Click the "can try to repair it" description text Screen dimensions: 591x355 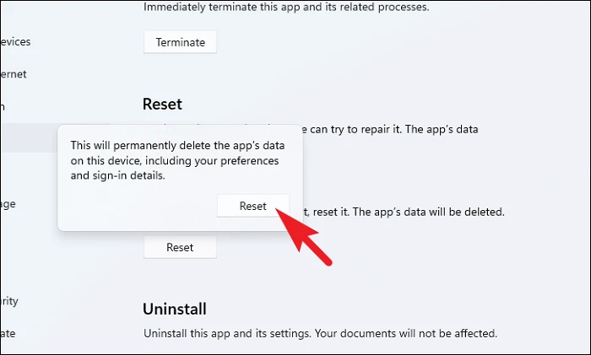click(x=355, y=129)
